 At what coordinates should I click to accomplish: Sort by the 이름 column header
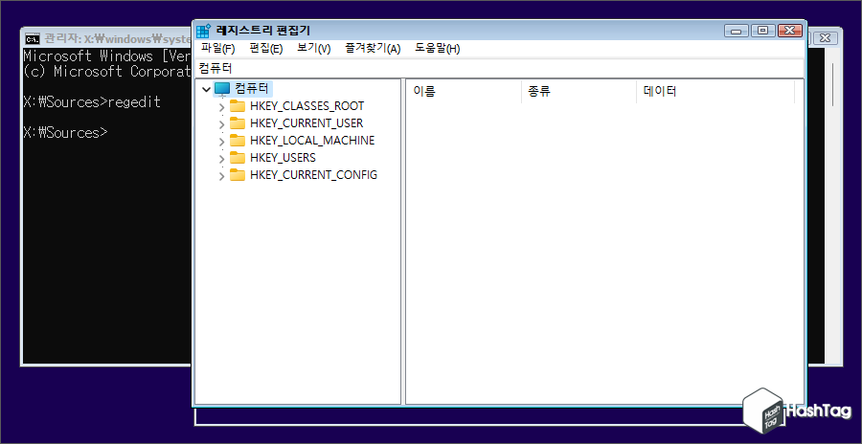pos(464,92)
